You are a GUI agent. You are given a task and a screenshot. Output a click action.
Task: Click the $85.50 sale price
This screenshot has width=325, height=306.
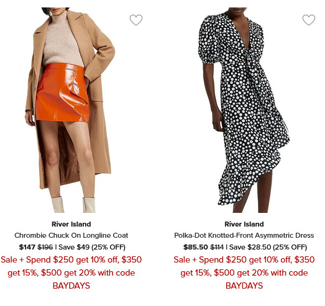pos(196,247)
